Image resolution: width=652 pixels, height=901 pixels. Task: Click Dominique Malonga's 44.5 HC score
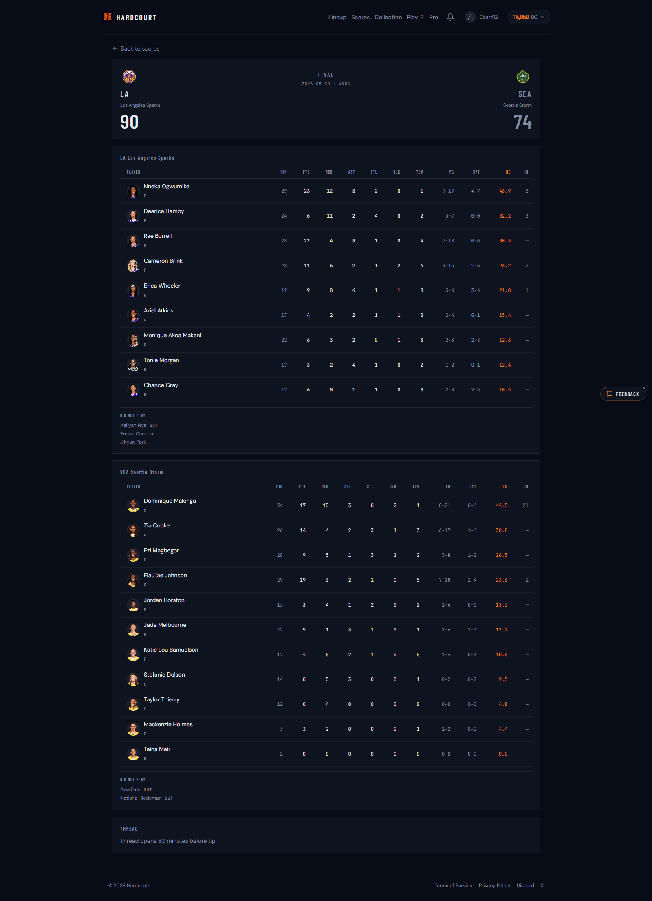[502, 505]
